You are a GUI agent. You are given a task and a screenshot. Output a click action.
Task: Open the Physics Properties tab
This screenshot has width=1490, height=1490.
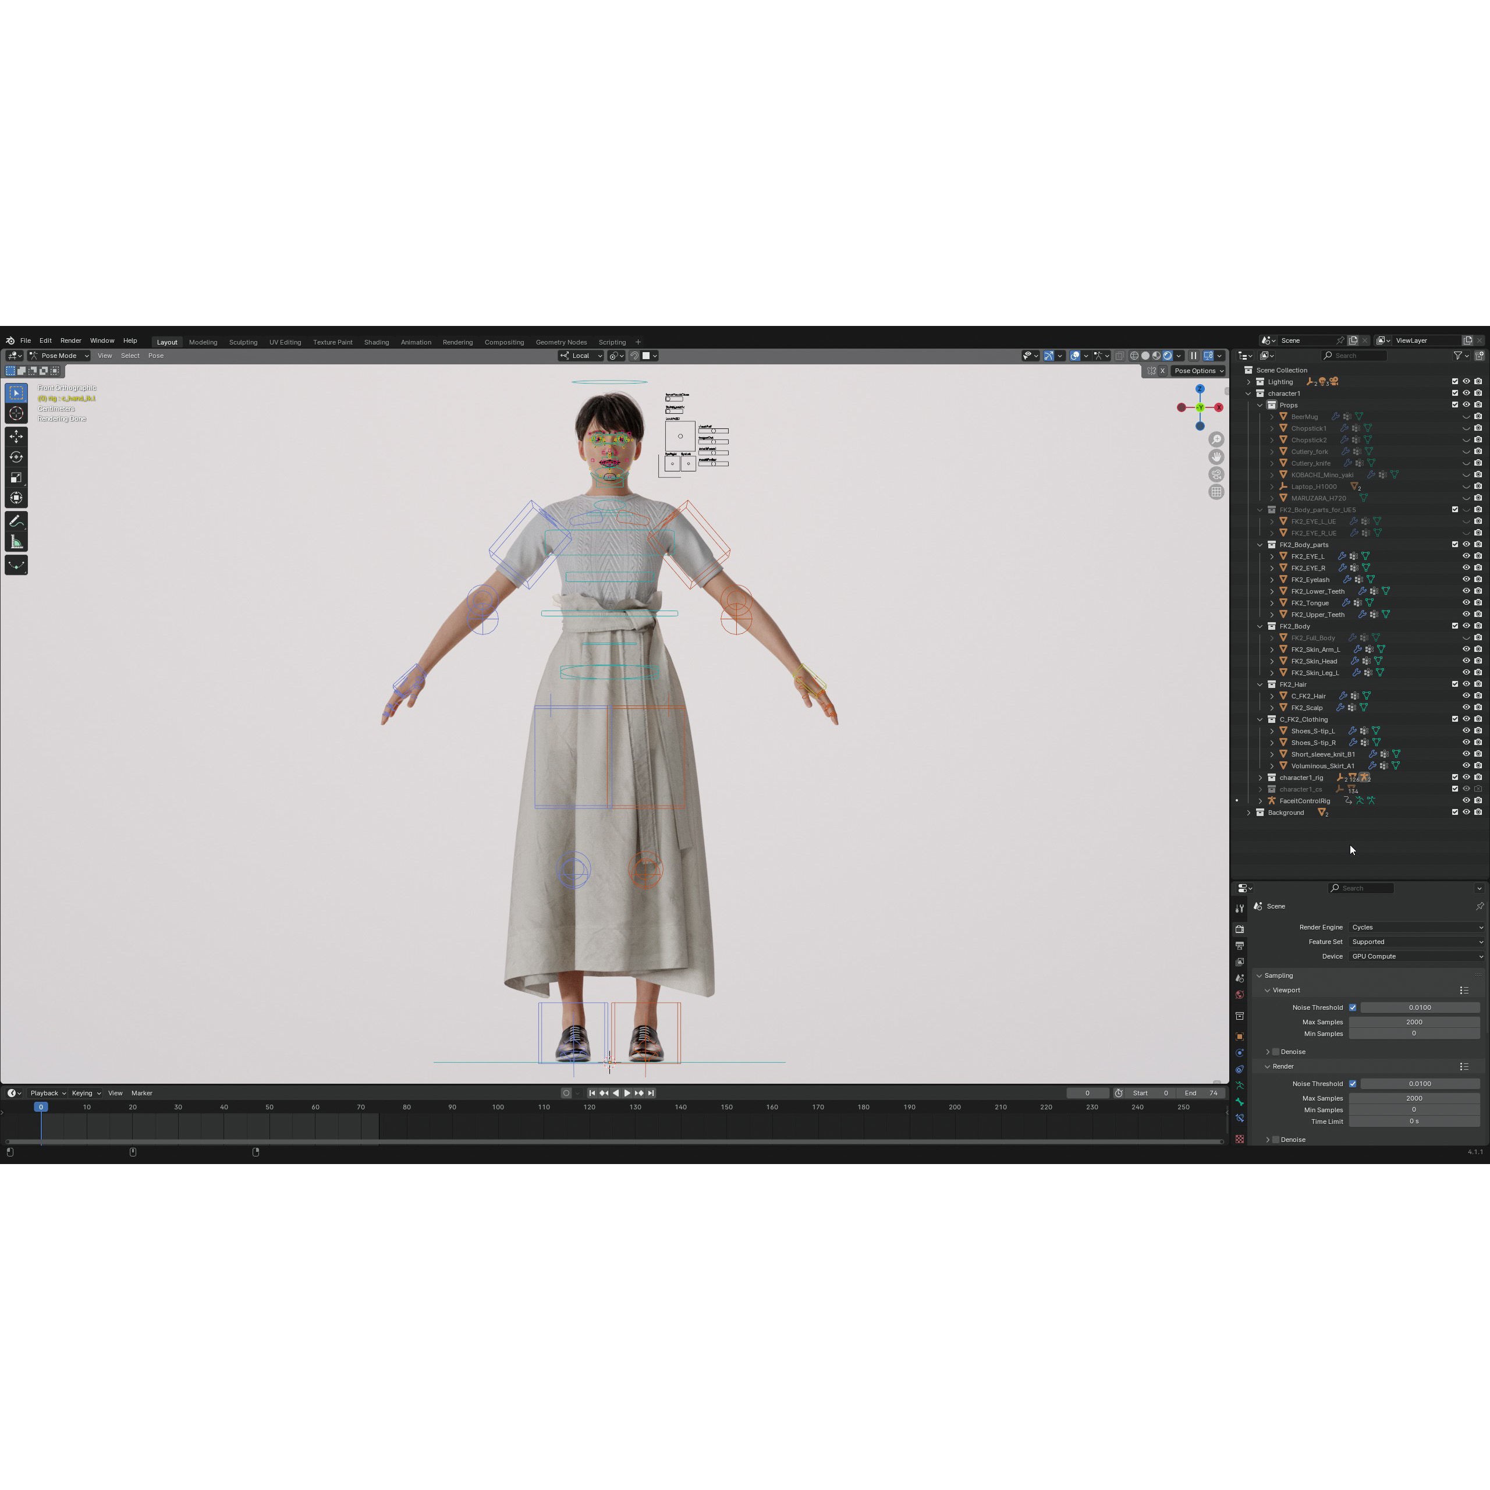1240,1052
